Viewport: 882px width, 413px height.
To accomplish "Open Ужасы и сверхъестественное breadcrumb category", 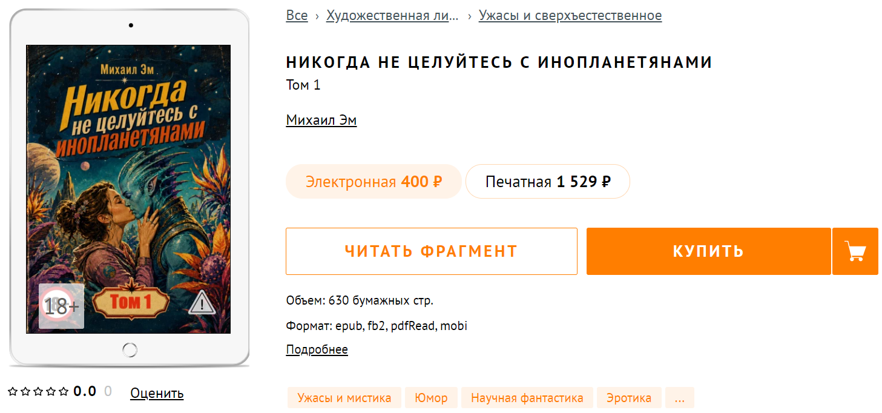I will [x=570, y=16].
